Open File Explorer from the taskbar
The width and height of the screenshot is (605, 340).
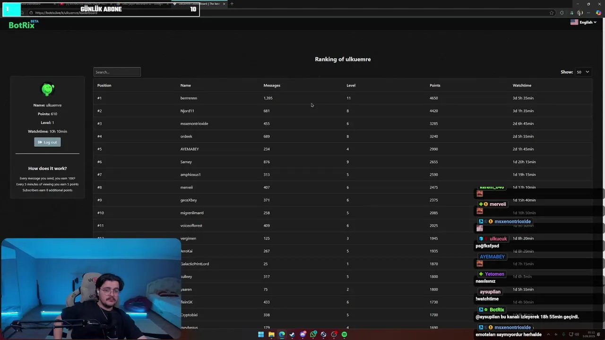(x=271, y=334)
